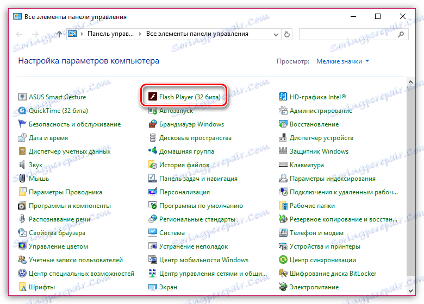Open Центр мобильности Windows link
424x304 pixels.
coord(204,260)
